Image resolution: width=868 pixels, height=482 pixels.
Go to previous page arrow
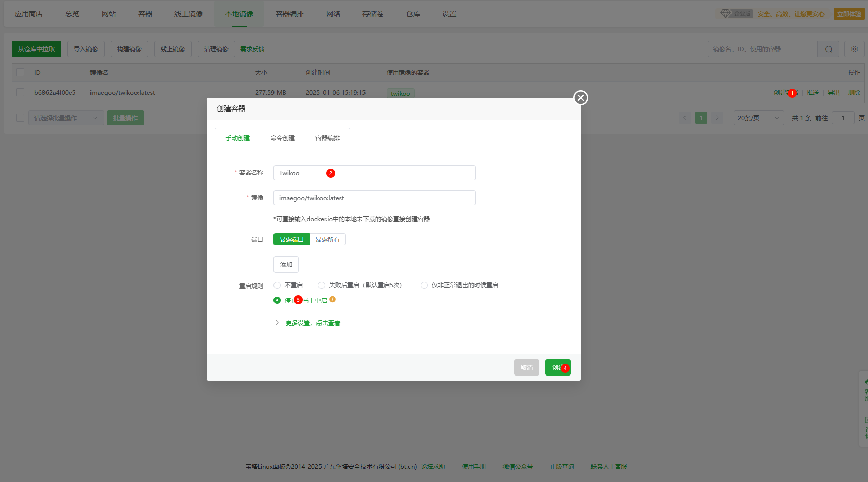pyautogui.click(x=685, y=118)
